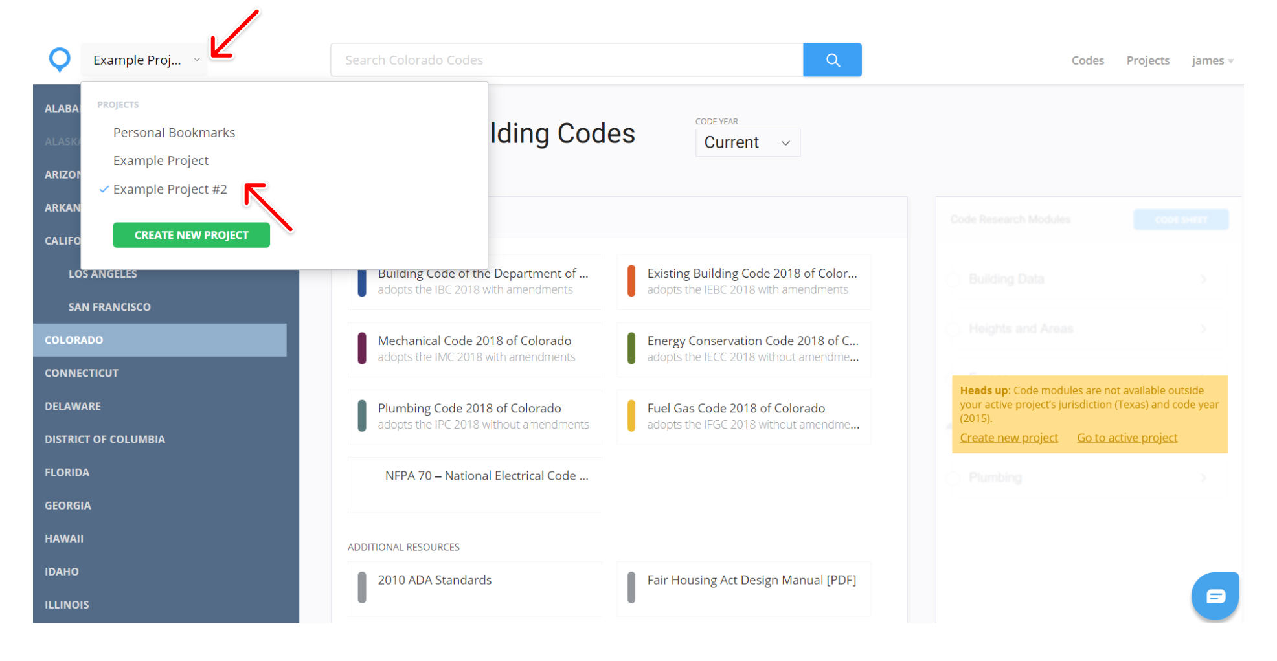Click the Mechanical Code 2018 spine icon

pyautogui.click(x=363, y=349)
